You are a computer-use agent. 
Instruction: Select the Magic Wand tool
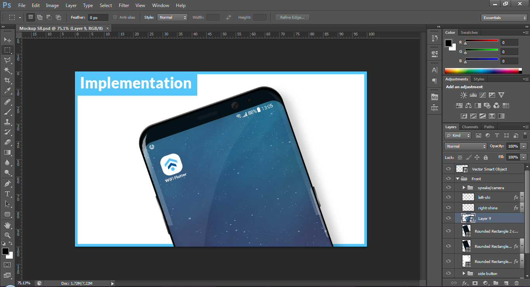click(7, 70)
